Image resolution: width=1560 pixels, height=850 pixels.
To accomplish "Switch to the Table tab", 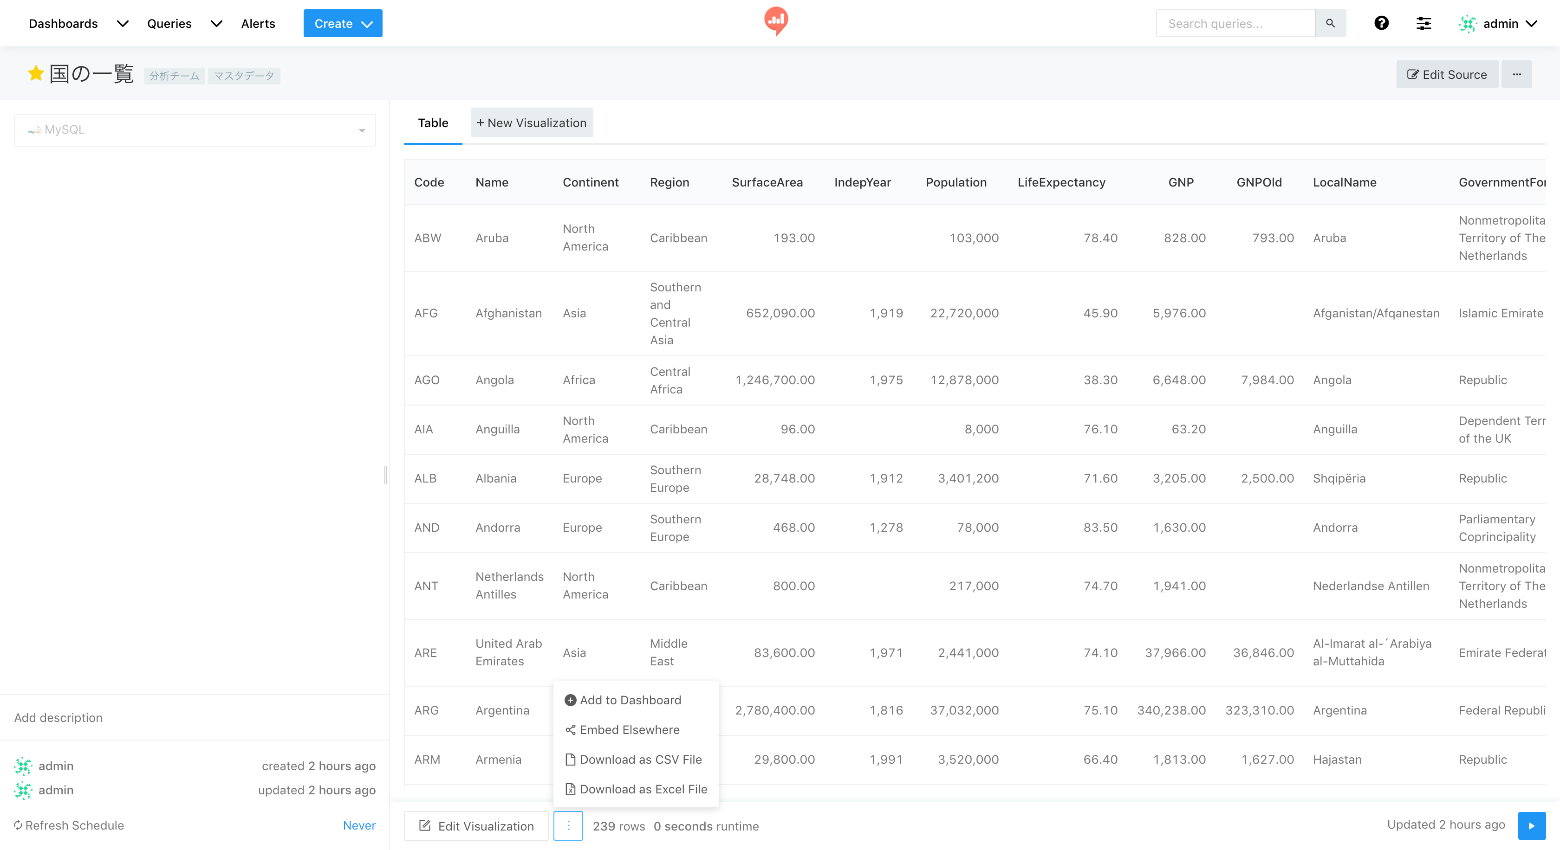I will click(433, 123).
